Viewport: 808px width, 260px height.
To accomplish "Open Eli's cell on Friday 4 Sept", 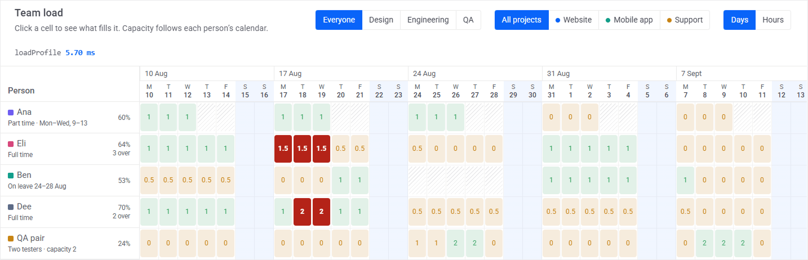I will point(628,149).
